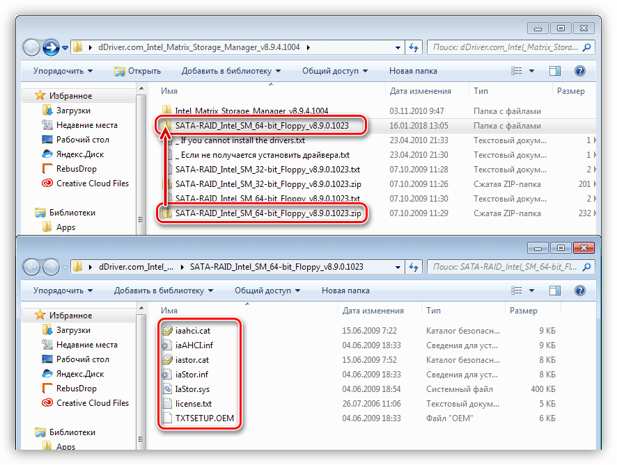Viewport: 617px width, 465px height.
Task: Select the IaStor.sys file icon
Action: [x=167, y=389]
